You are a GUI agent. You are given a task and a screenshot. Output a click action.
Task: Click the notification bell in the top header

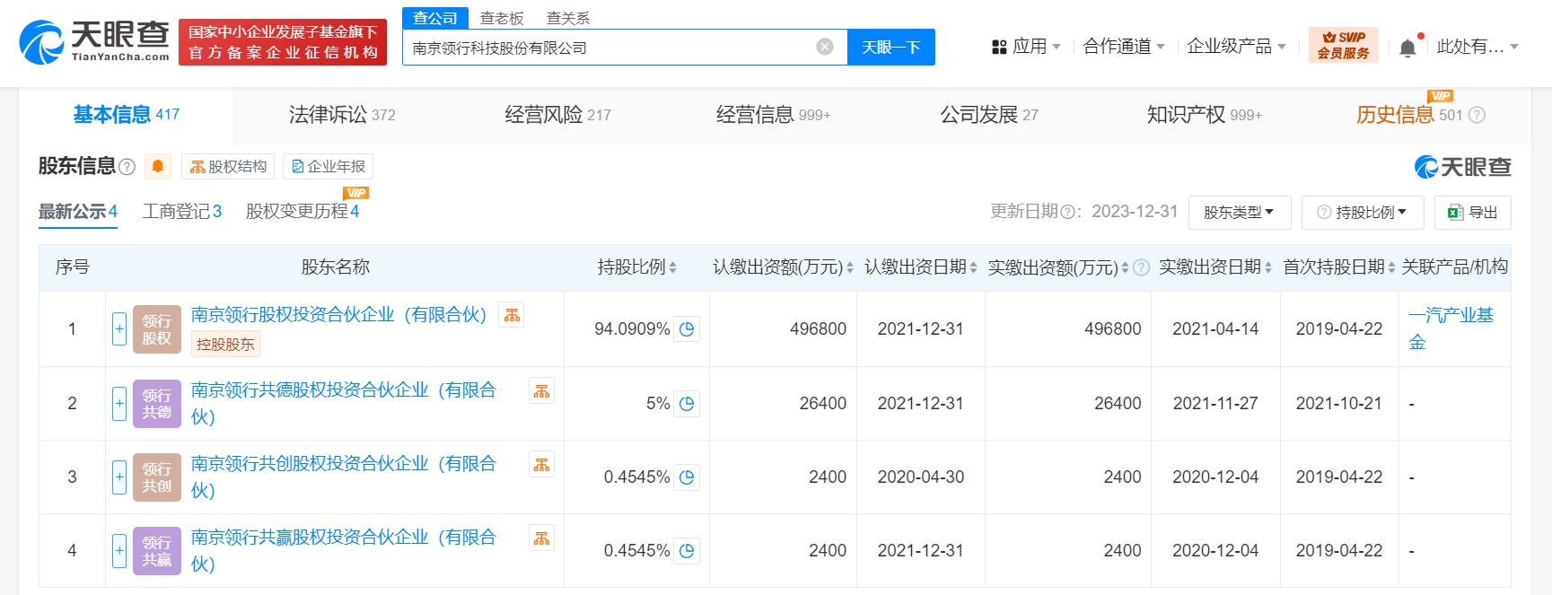point(1407,48)
